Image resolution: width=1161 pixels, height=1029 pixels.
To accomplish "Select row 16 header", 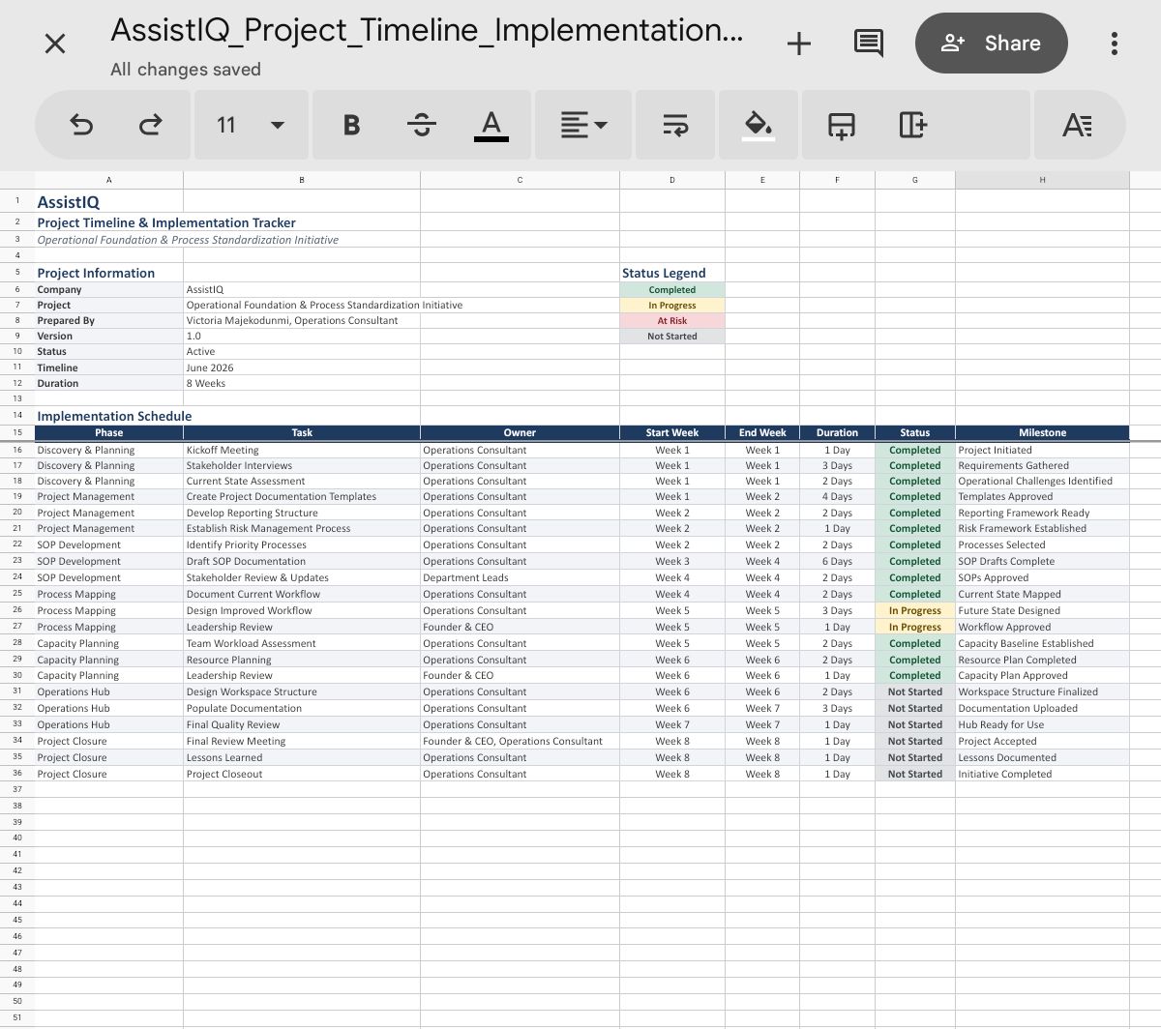I will tap(17, 450).
